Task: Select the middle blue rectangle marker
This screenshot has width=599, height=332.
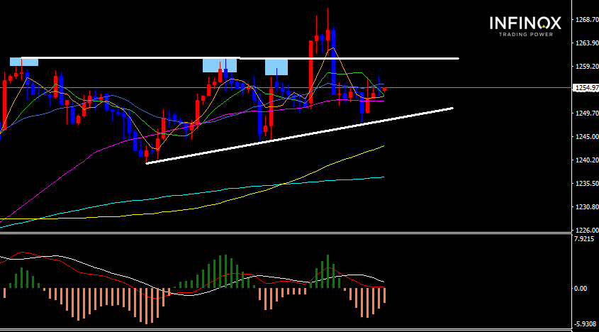Action: (220, 65)
